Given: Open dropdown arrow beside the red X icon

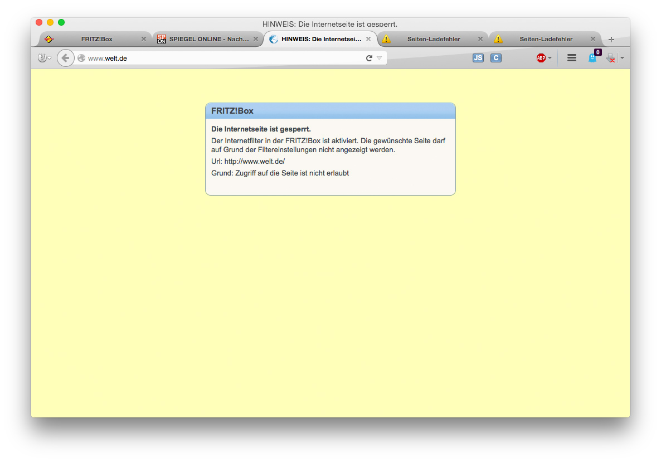Looking at the screenshot, I should (x=622, y=58).
